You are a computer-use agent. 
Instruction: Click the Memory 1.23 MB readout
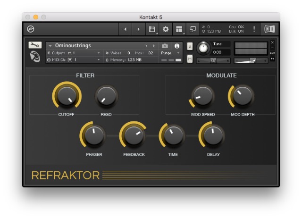[x=124, y=60]
